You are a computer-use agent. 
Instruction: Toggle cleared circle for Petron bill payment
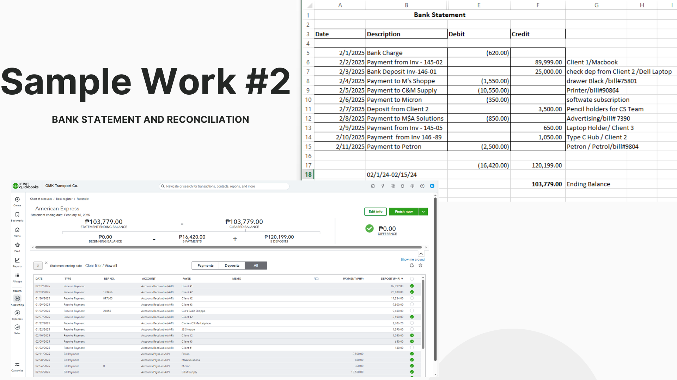pos(412,354)
